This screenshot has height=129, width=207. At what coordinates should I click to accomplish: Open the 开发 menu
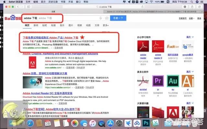[71, 2]
